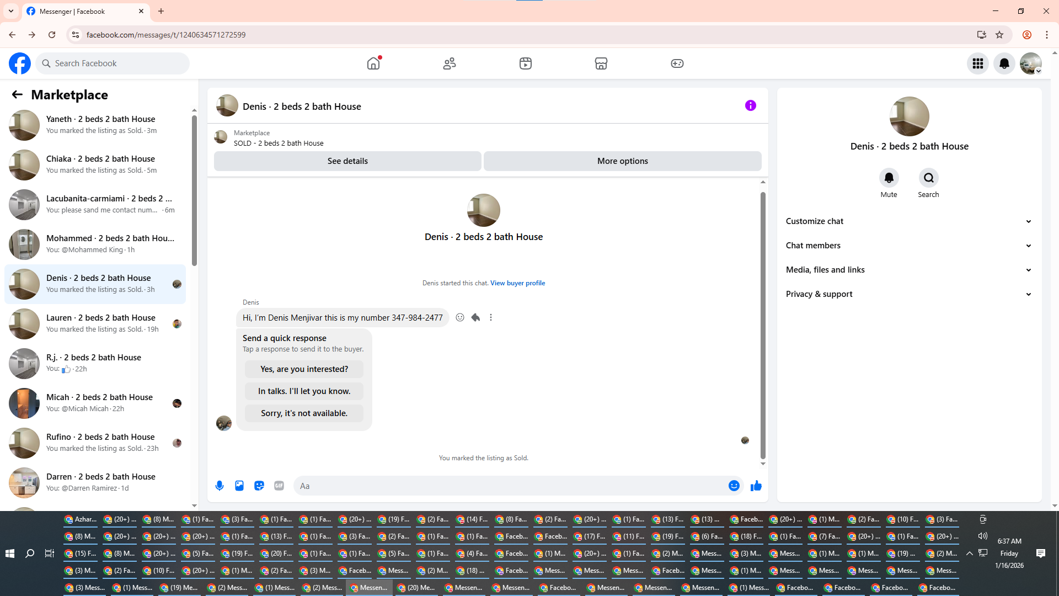
Task: Go to Facebook Home tab
Action: click(373, 63)
